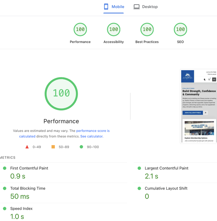Click the orange square 50–89 legend icon

coord(53,147)
